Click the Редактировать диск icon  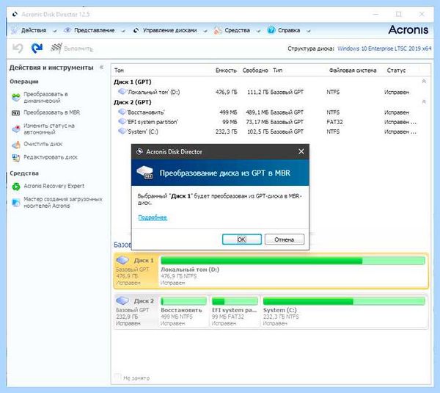tap(16, 157)
